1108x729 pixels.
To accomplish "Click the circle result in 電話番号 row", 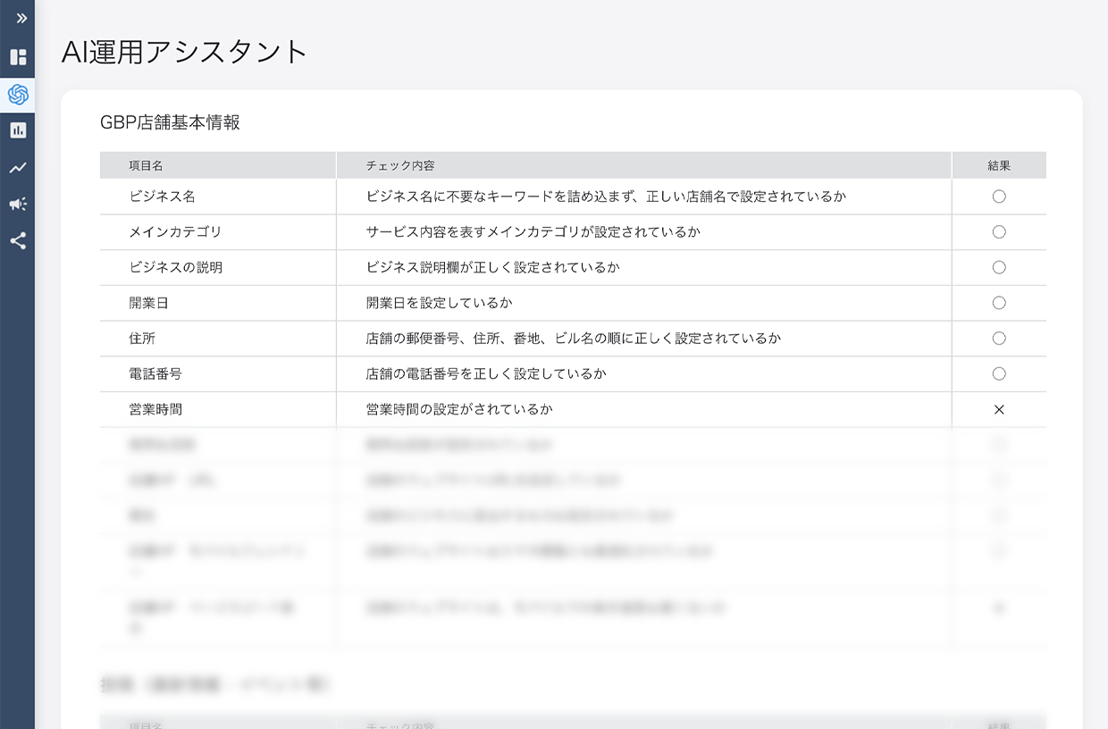I will tap(999, 374).
